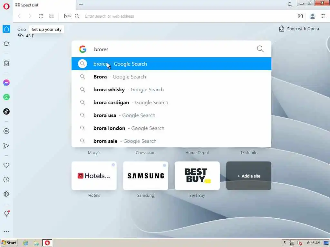Image resolution: width=330 pixels, height=247 pixels.
Task: Pick the 'brora london' suggestion
Action: click(171, 128)
